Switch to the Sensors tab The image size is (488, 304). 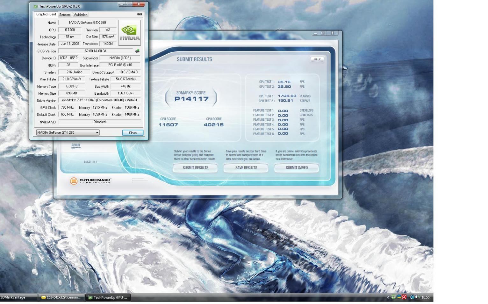(x=65, y=15)
